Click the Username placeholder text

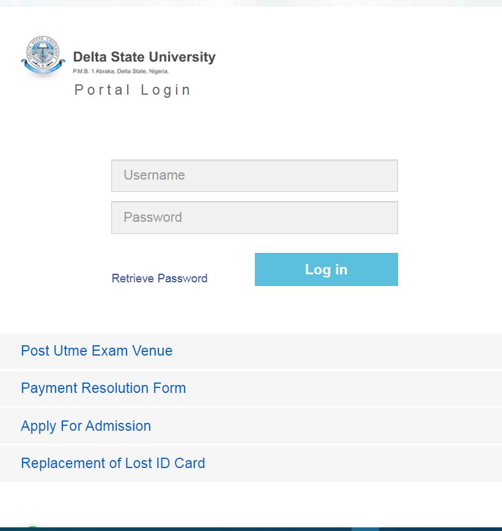click(155, 175)
